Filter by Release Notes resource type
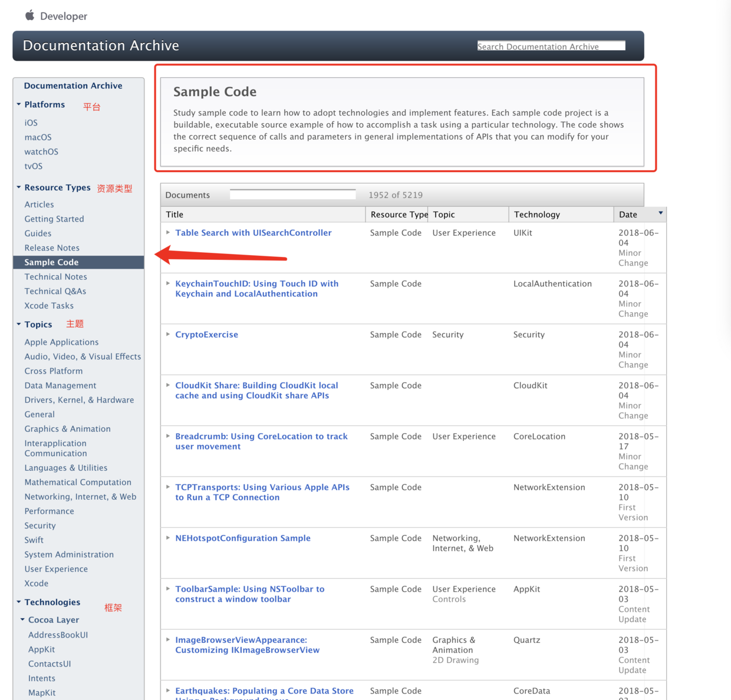 pos(52,248)
